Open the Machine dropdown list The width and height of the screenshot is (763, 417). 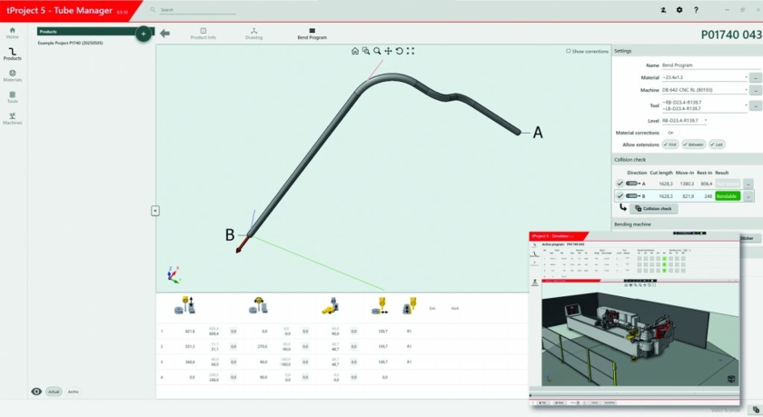(x=746, y=90)
